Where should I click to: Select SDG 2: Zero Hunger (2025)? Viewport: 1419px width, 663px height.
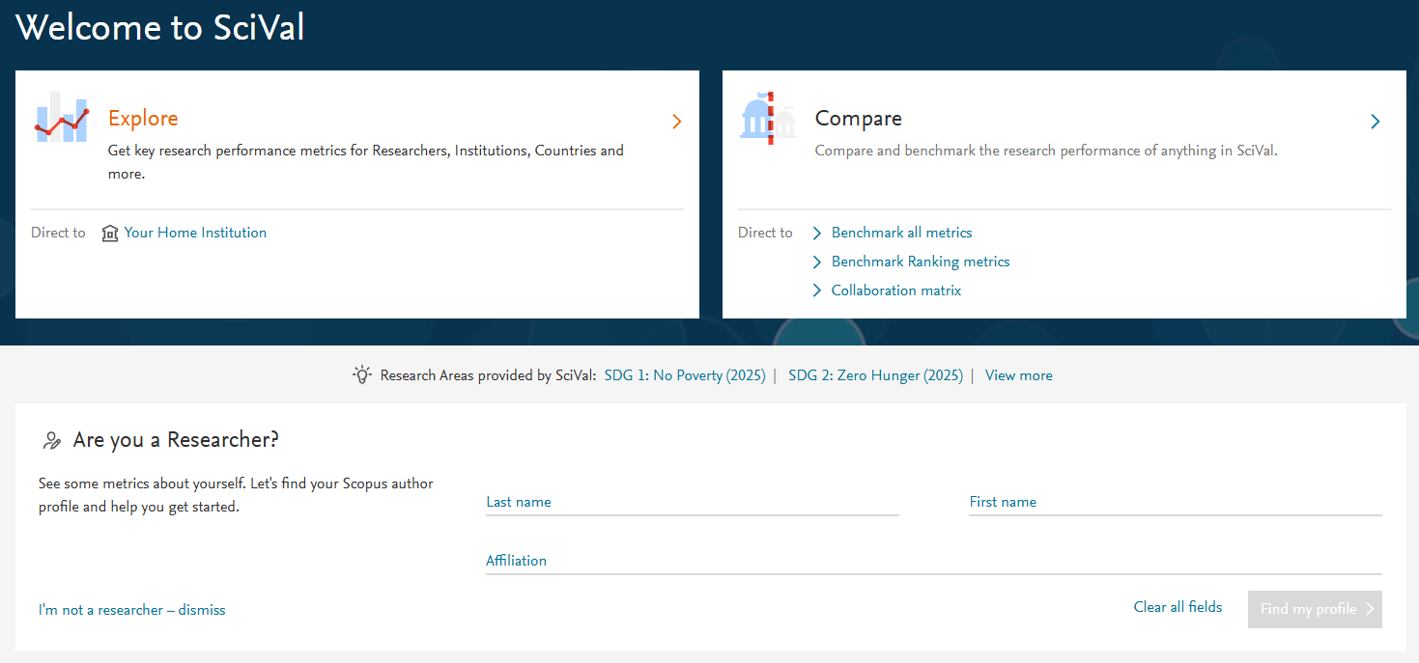point(875,375)
